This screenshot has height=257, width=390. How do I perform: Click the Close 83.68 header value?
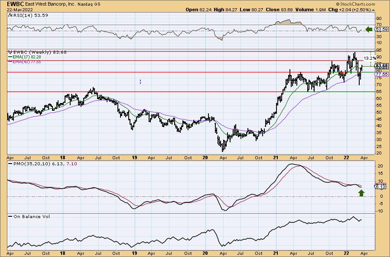[279, 10]
